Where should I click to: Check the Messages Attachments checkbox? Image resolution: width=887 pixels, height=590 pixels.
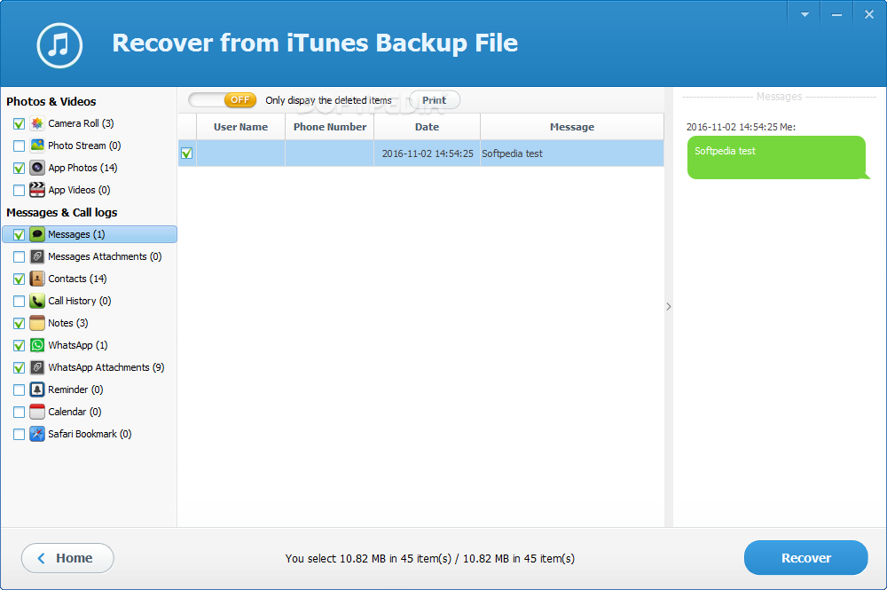(19, 256)
